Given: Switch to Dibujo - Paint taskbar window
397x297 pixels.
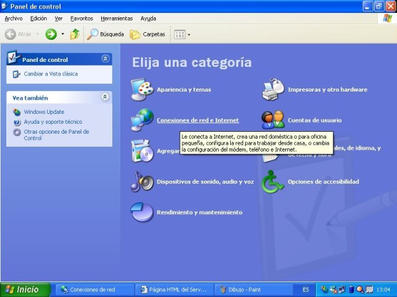Looking at the screenshot, I should click(254, 290).
